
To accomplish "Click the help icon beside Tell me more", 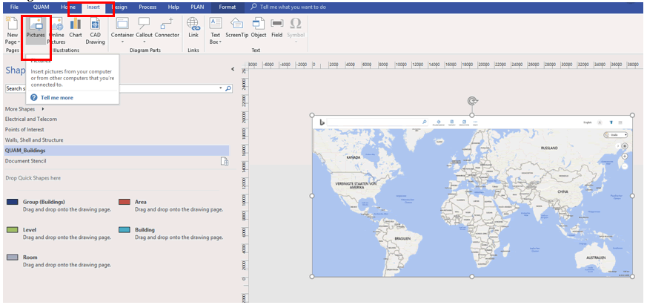I will coord(34,97).
